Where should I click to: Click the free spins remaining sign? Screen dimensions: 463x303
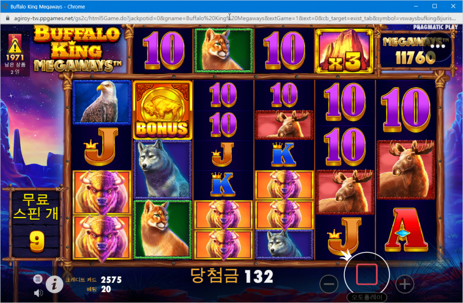[36, 224]
